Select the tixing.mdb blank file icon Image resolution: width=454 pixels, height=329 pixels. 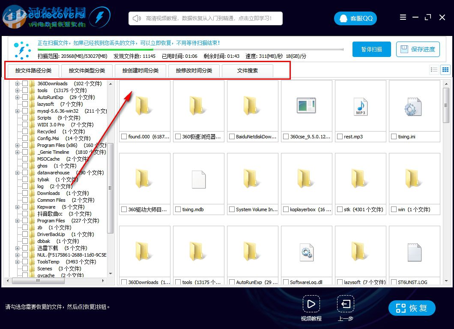click(x=199, y=179)
